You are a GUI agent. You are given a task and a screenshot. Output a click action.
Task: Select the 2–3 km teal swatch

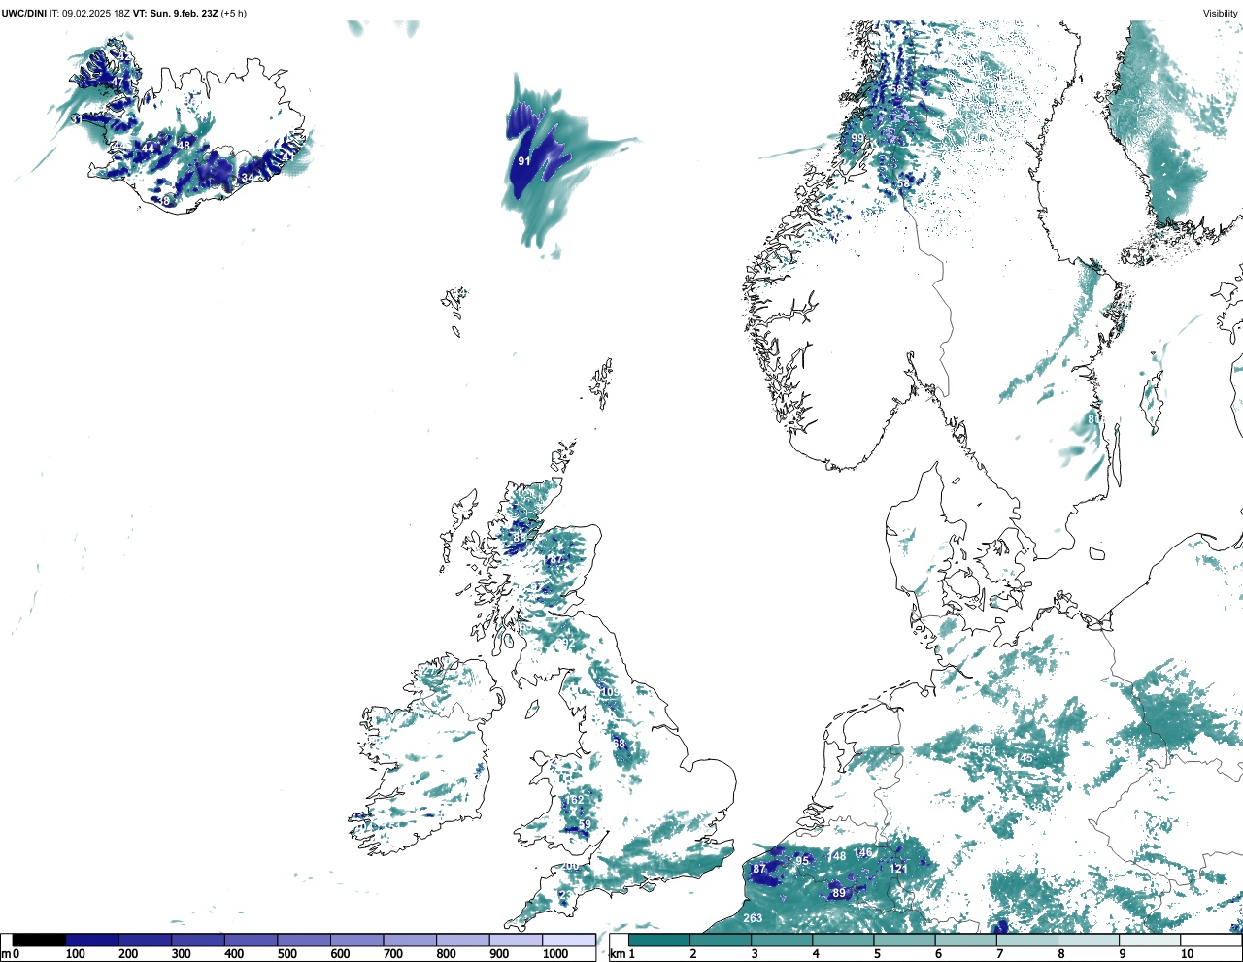(x=721, y=941)
